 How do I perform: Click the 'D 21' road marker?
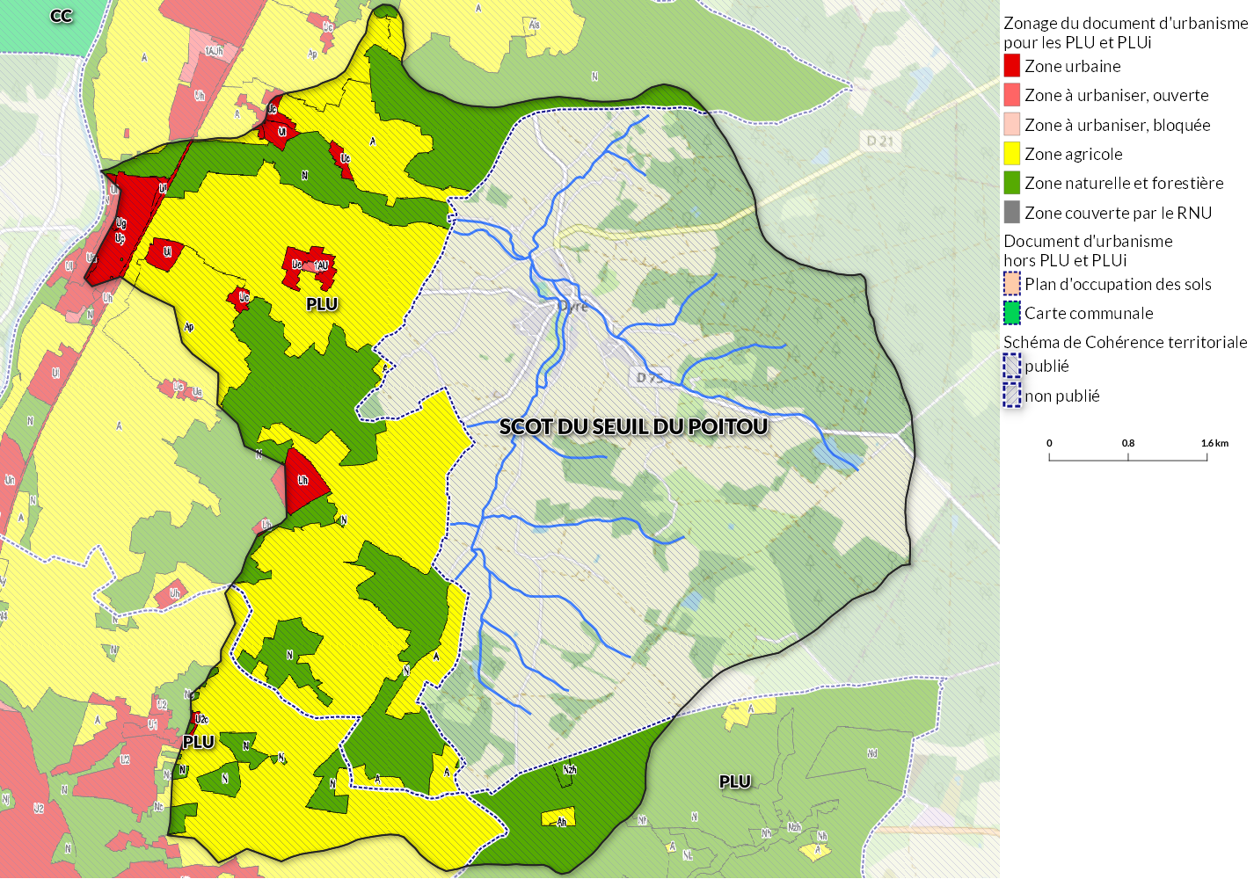(879, 141)
